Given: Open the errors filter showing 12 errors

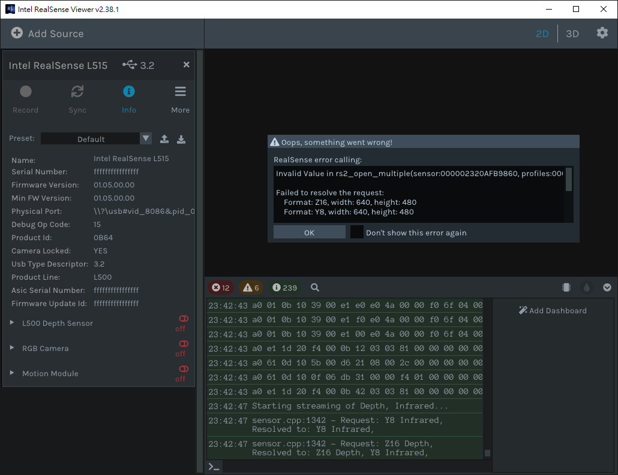Looking at the screenshot, I should [x=221, y=288].
